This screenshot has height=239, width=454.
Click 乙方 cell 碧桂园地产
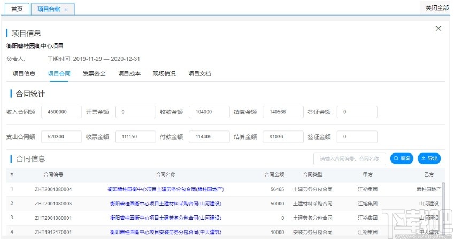[x=429, y=189]
